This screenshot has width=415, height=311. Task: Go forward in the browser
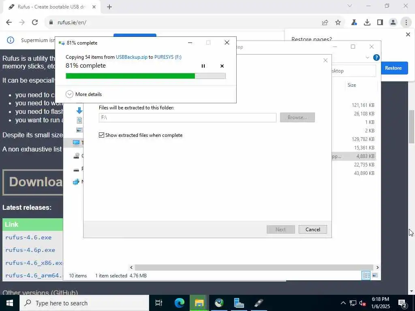pyautogui.click(x=22, y=22)
